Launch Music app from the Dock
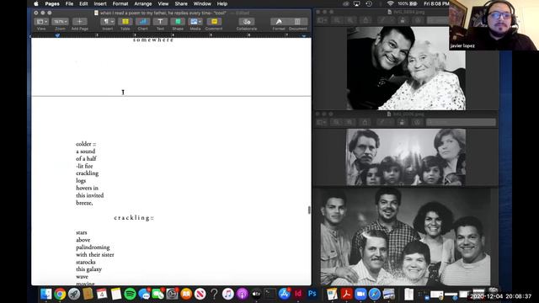Screen dimensions: 539x303 click(x=228, y=294)
